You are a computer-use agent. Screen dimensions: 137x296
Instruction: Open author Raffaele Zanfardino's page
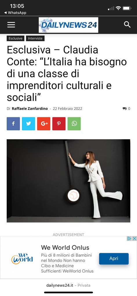[x=30, y=109]
